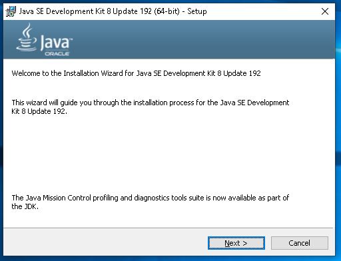Close the Java Setup window
Image resolution: width=341 pixels, height=261 pixels.
[x=325, y=11]
